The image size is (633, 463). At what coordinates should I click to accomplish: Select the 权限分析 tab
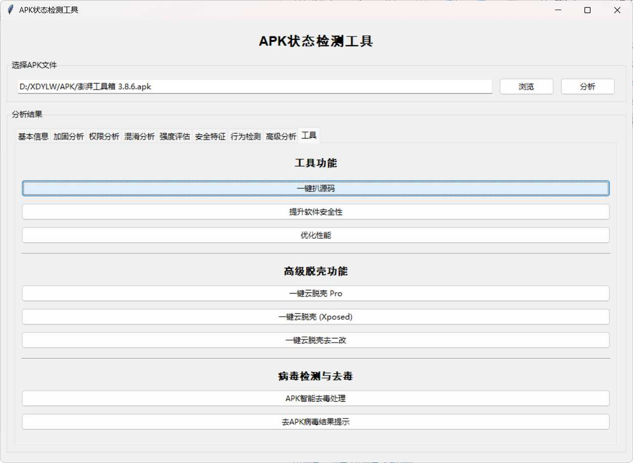tap(104, 136)
